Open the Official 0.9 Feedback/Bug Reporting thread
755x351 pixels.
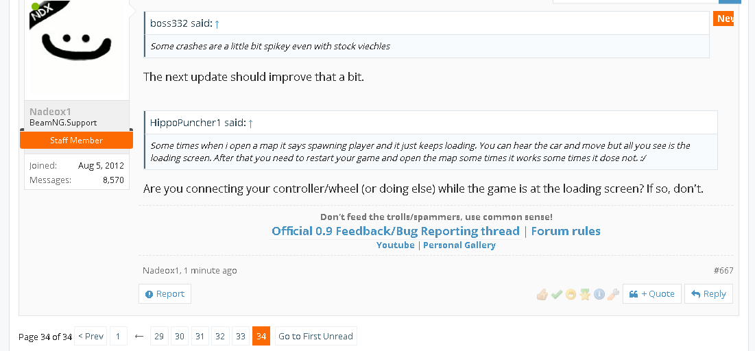pos(395,231)
